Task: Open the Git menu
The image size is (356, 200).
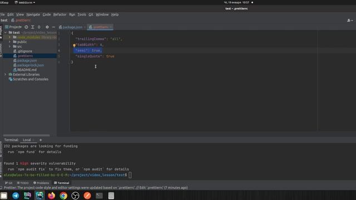Action: pyautogui.click(x=91, y=14)
